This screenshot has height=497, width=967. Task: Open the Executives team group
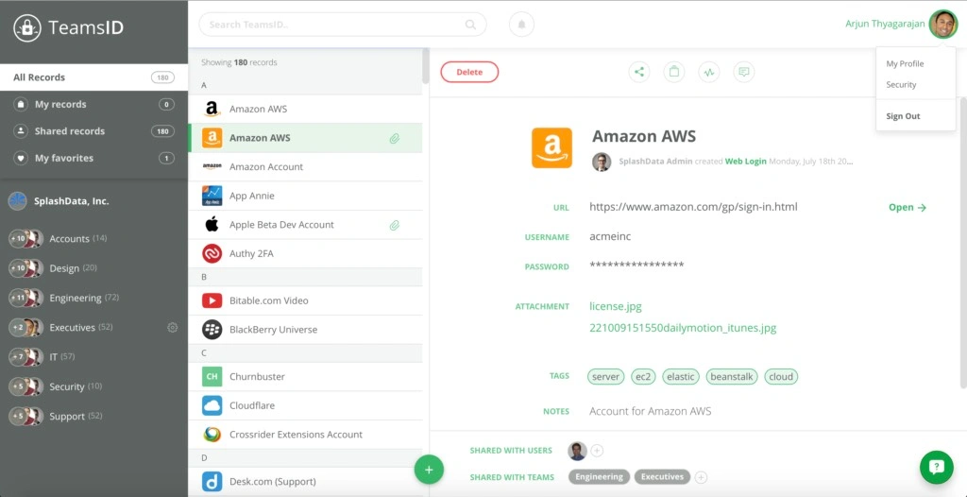tap(93, 327)
